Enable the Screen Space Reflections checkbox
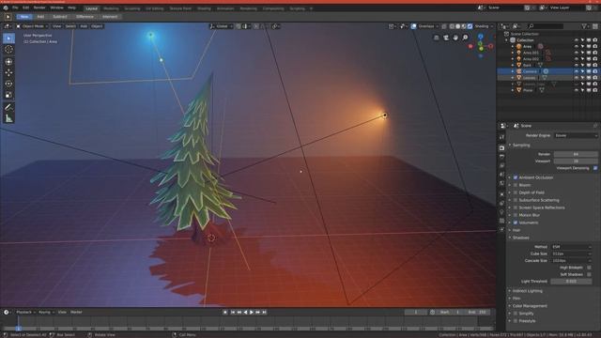Screen dimensions: 601x338 tap(516, 207)
